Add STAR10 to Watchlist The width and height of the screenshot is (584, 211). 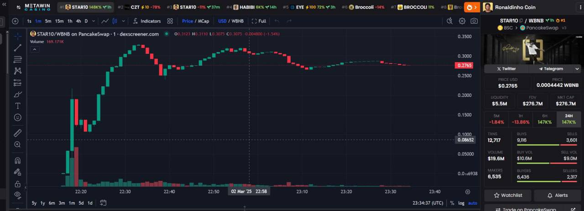pyautogui.click(x=507, y=195)
